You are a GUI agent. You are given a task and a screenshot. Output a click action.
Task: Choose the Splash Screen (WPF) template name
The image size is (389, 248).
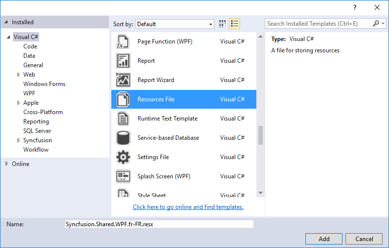coord(164,176)
